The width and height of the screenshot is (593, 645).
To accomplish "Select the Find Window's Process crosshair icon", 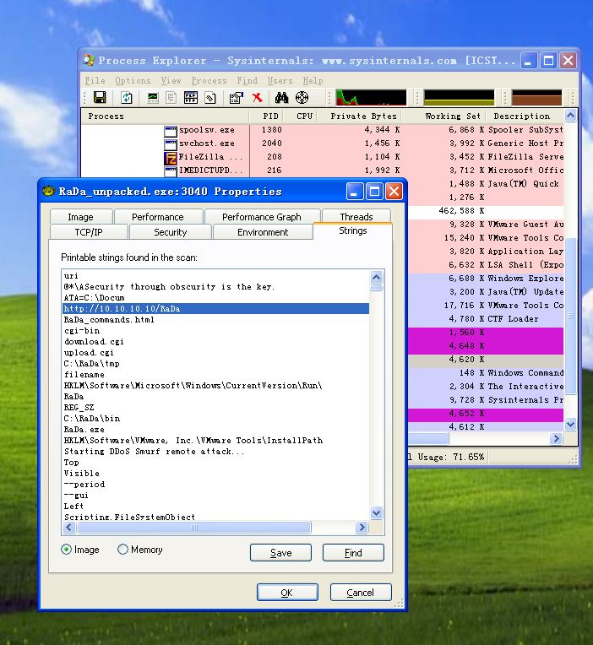I will coord(302,97).
